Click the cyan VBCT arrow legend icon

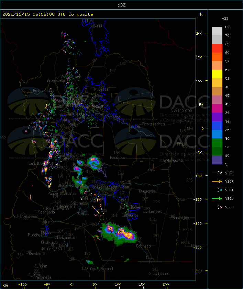tap(217, 190)
